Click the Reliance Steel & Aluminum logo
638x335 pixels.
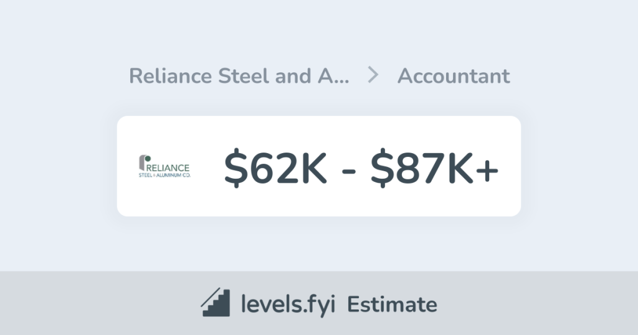click(x=164, y=166)
